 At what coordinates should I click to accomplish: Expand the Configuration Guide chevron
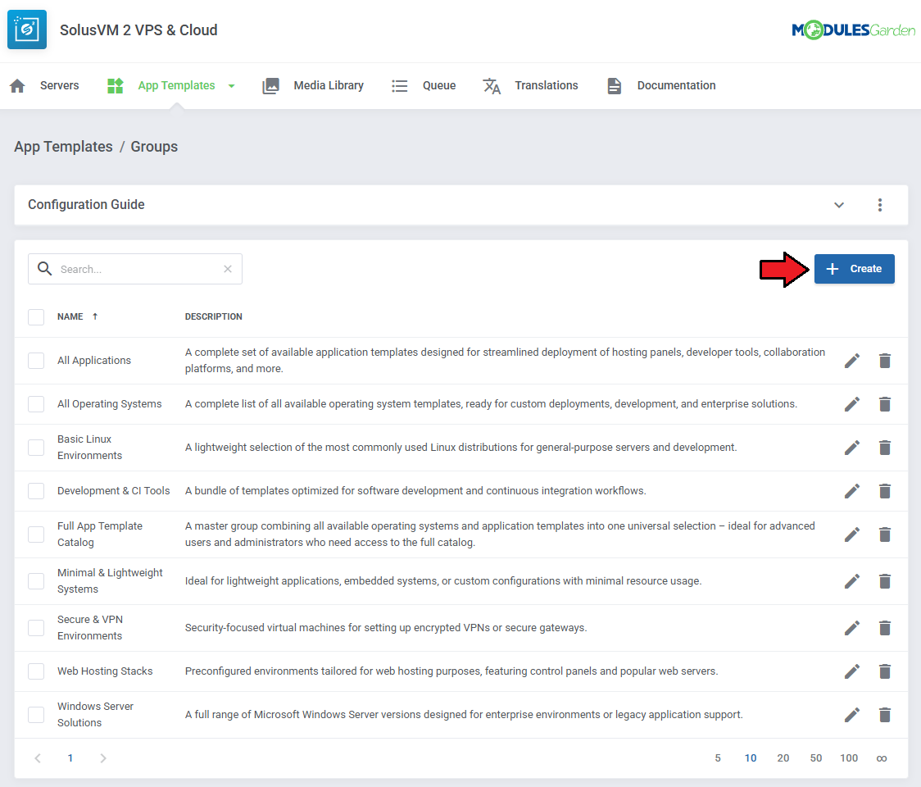[839, 205]
